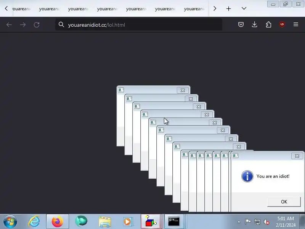
Task: Open the green globe browser taskbar icon
Action: click(81, 222)
